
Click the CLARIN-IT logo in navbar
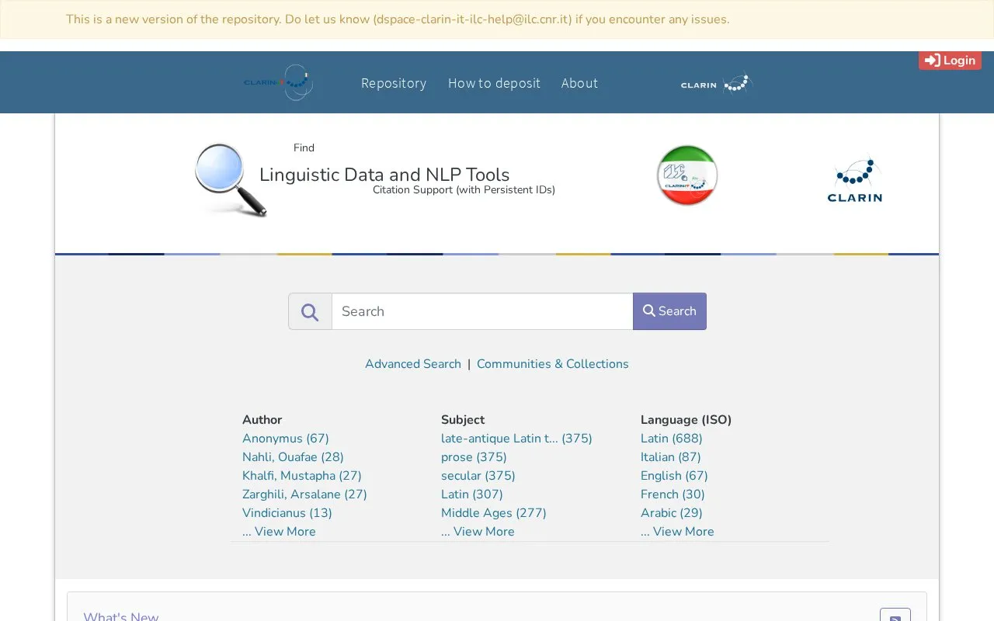(279, 82)
